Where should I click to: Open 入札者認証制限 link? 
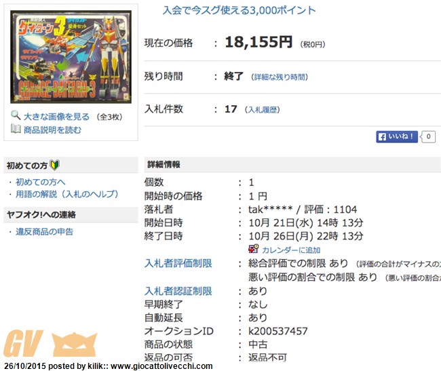point(178,291)
